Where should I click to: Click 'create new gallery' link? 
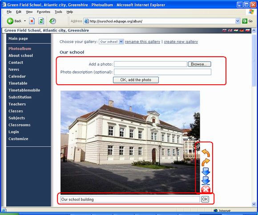(181, 42)
